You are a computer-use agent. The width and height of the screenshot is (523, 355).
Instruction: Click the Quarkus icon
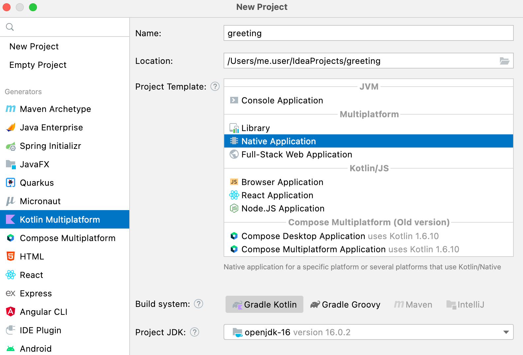click(11, 182)
